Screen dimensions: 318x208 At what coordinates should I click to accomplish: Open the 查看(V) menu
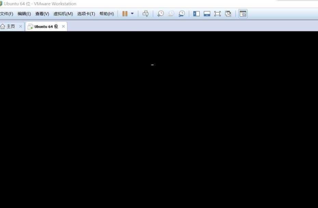[x=42, y=14]
